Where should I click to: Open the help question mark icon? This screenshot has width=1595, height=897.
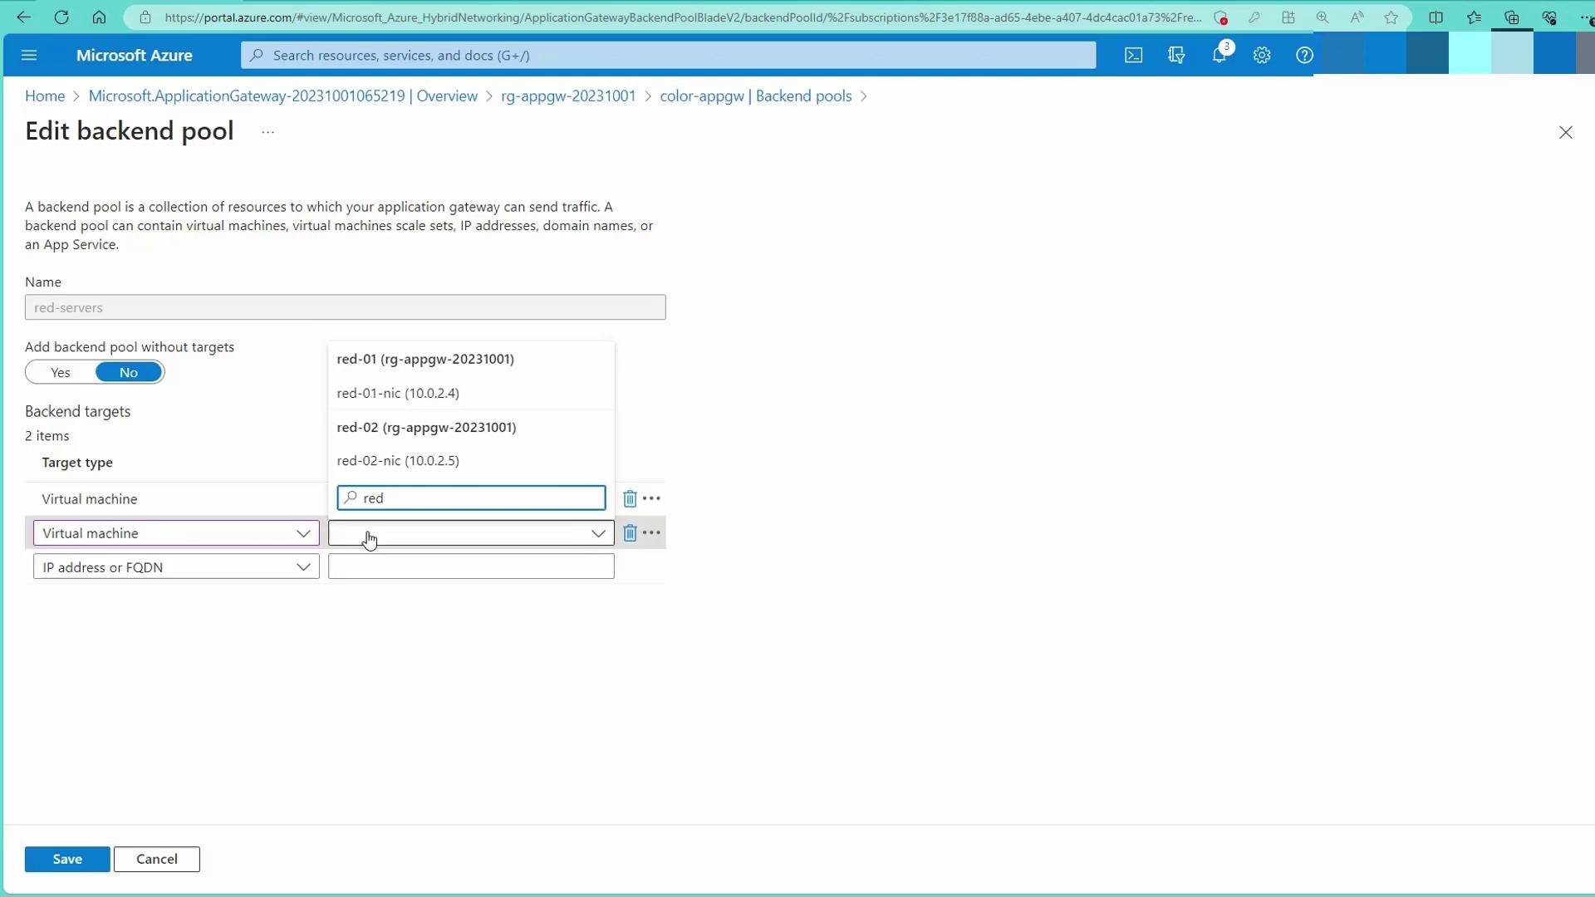click(x=1304, y=56)
